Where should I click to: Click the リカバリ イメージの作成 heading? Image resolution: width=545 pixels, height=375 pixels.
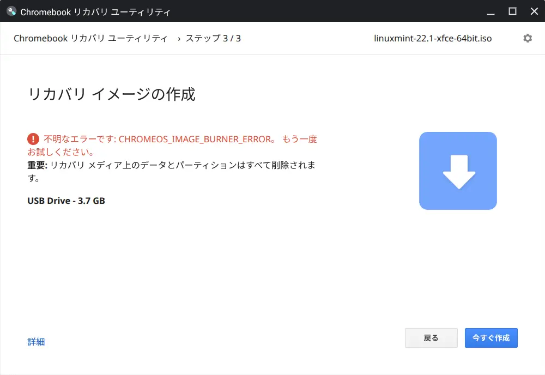pos(111,94)
